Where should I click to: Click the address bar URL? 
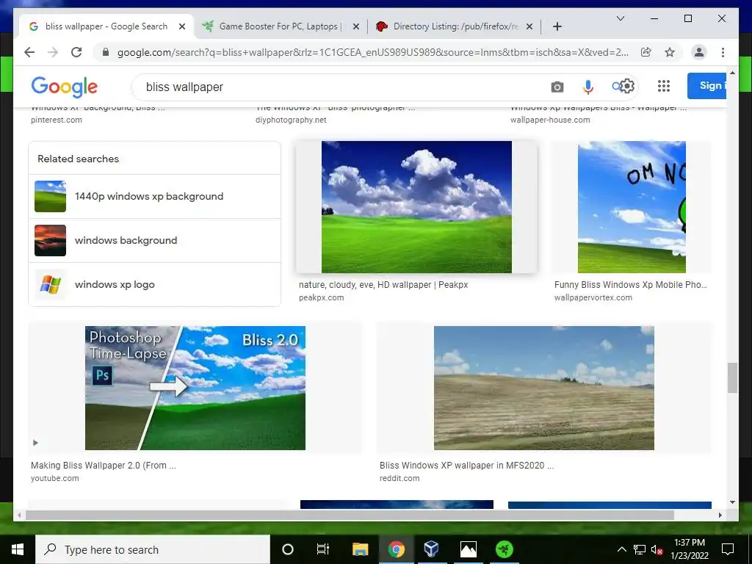tap(372, 52)
